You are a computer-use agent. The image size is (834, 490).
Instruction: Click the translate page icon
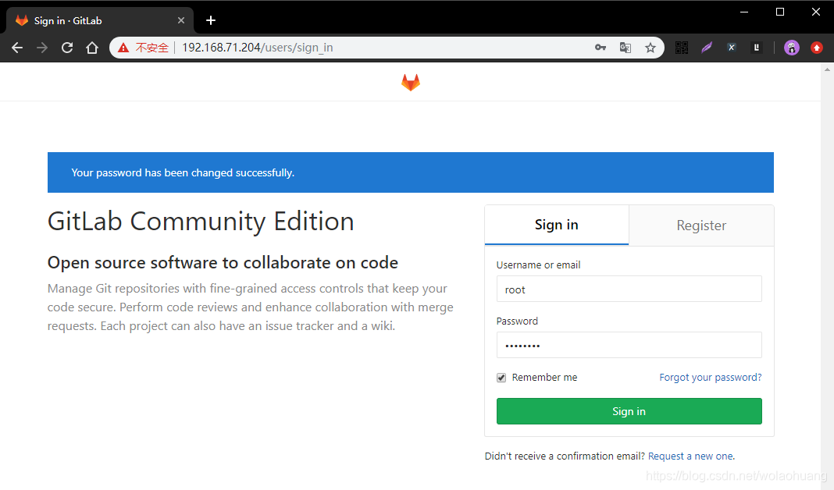[625, 48]
